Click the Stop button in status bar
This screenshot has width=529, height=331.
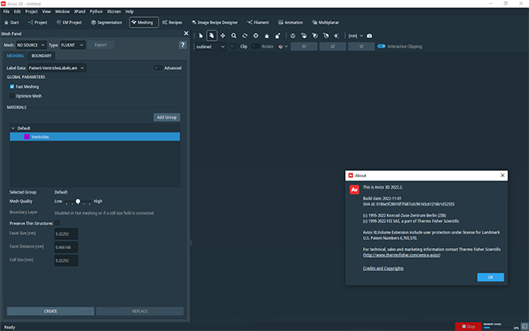[x=468, y=326]
